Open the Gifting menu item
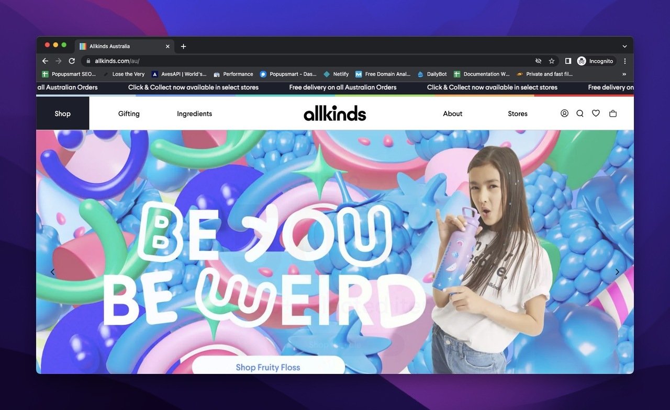 coord(129,113)
